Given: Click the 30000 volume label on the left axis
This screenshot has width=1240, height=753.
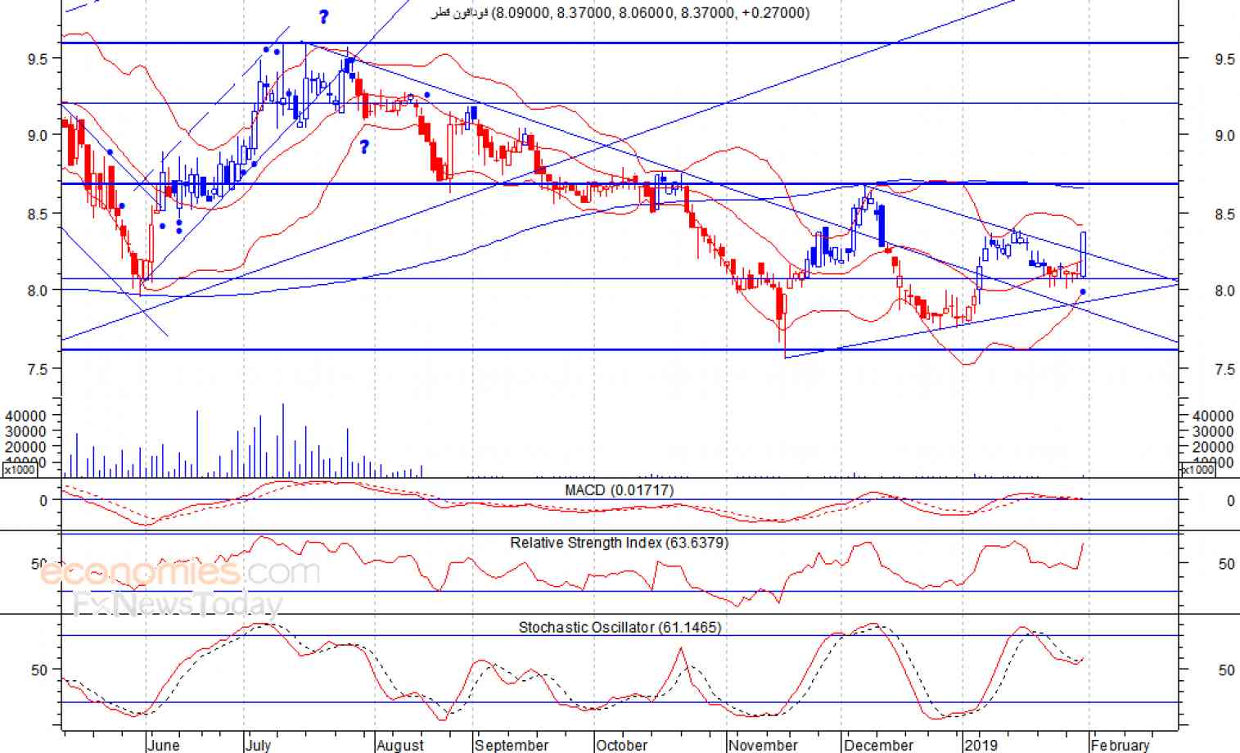Looking at the screenshot, I should click(25, 431).
